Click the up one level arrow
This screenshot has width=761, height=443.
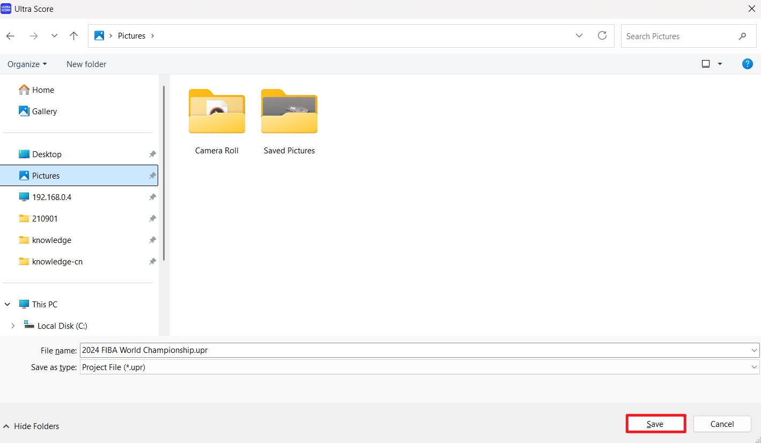click(x=73, y=35)
